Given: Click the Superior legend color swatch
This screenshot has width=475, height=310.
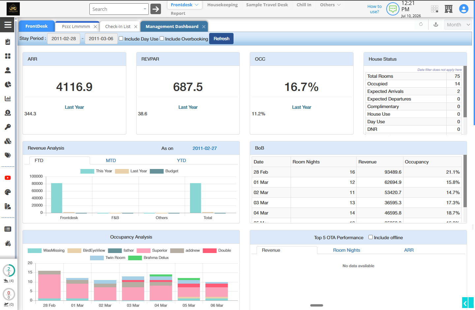Looking at the screenshot, I should 143,250.
